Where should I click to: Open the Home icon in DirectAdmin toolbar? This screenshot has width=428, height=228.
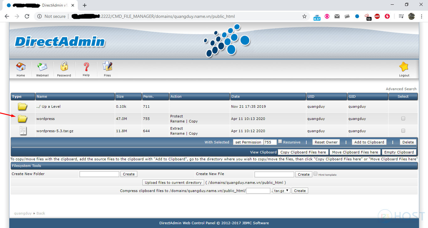click(21, 67)
